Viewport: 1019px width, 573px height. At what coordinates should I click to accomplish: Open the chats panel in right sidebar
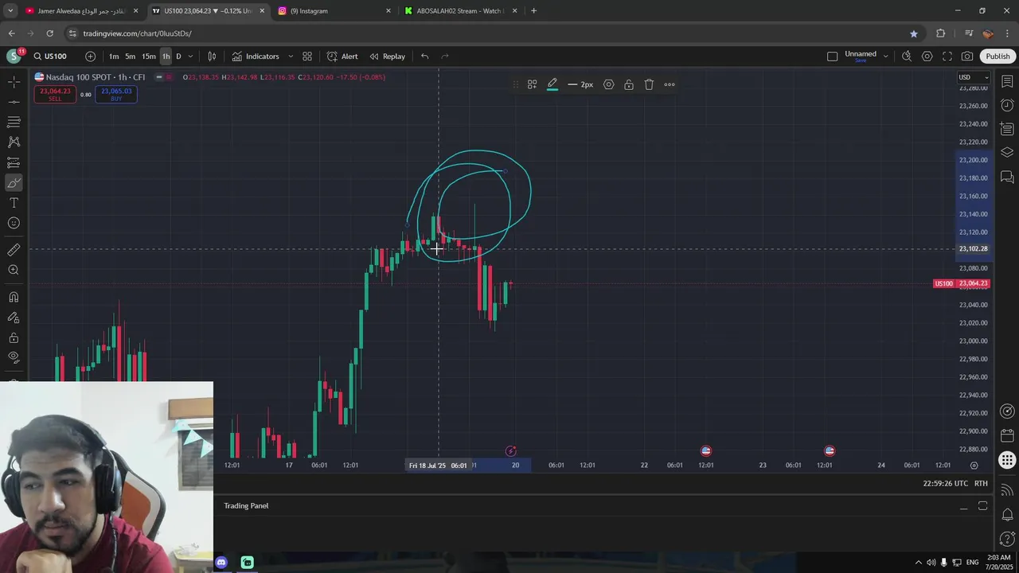(1007, 176)
